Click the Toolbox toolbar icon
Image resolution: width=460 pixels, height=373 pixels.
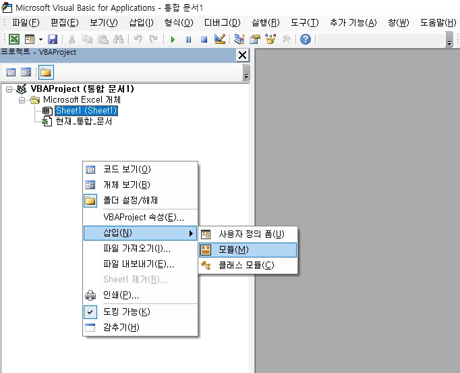[x=286, y=39]
